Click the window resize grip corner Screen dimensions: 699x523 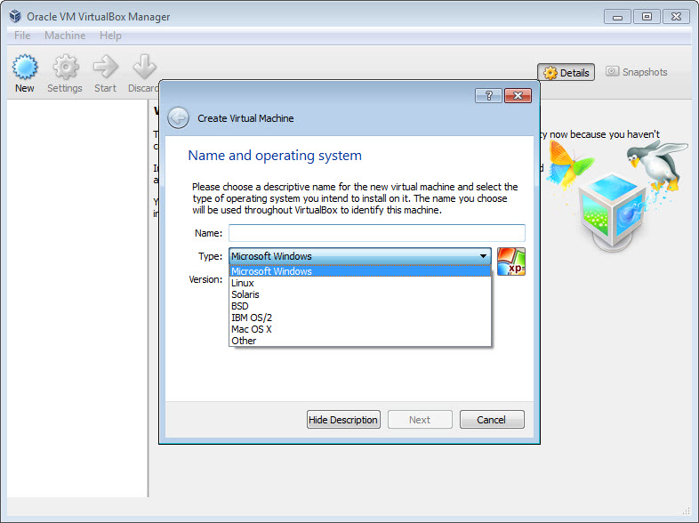tap(687, 511)
